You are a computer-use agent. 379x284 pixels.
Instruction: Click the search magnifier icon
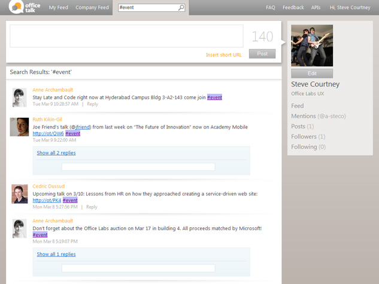(181, 8)
